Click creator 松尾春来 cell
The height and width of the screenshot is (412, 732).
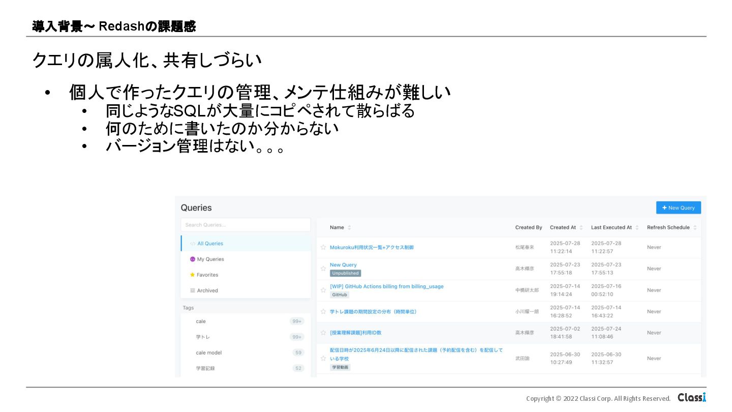[x=525, y=247]
